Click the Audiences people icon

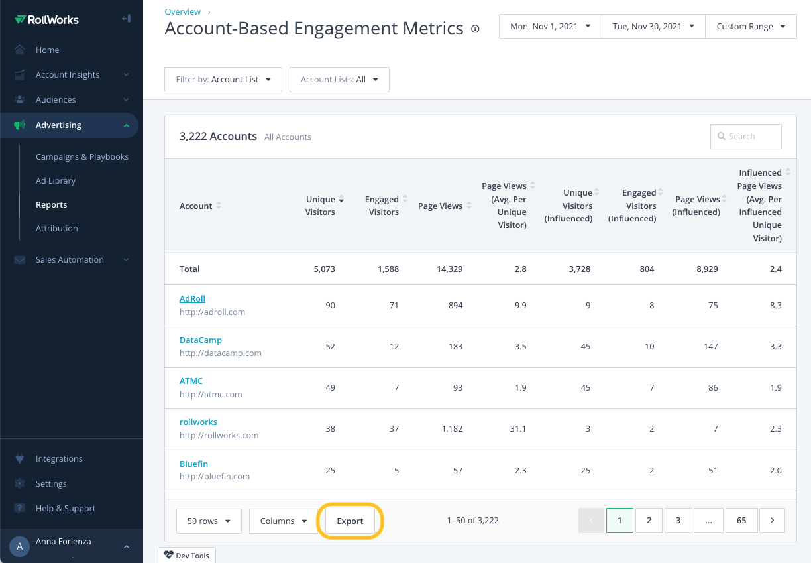tap(20, 100)
